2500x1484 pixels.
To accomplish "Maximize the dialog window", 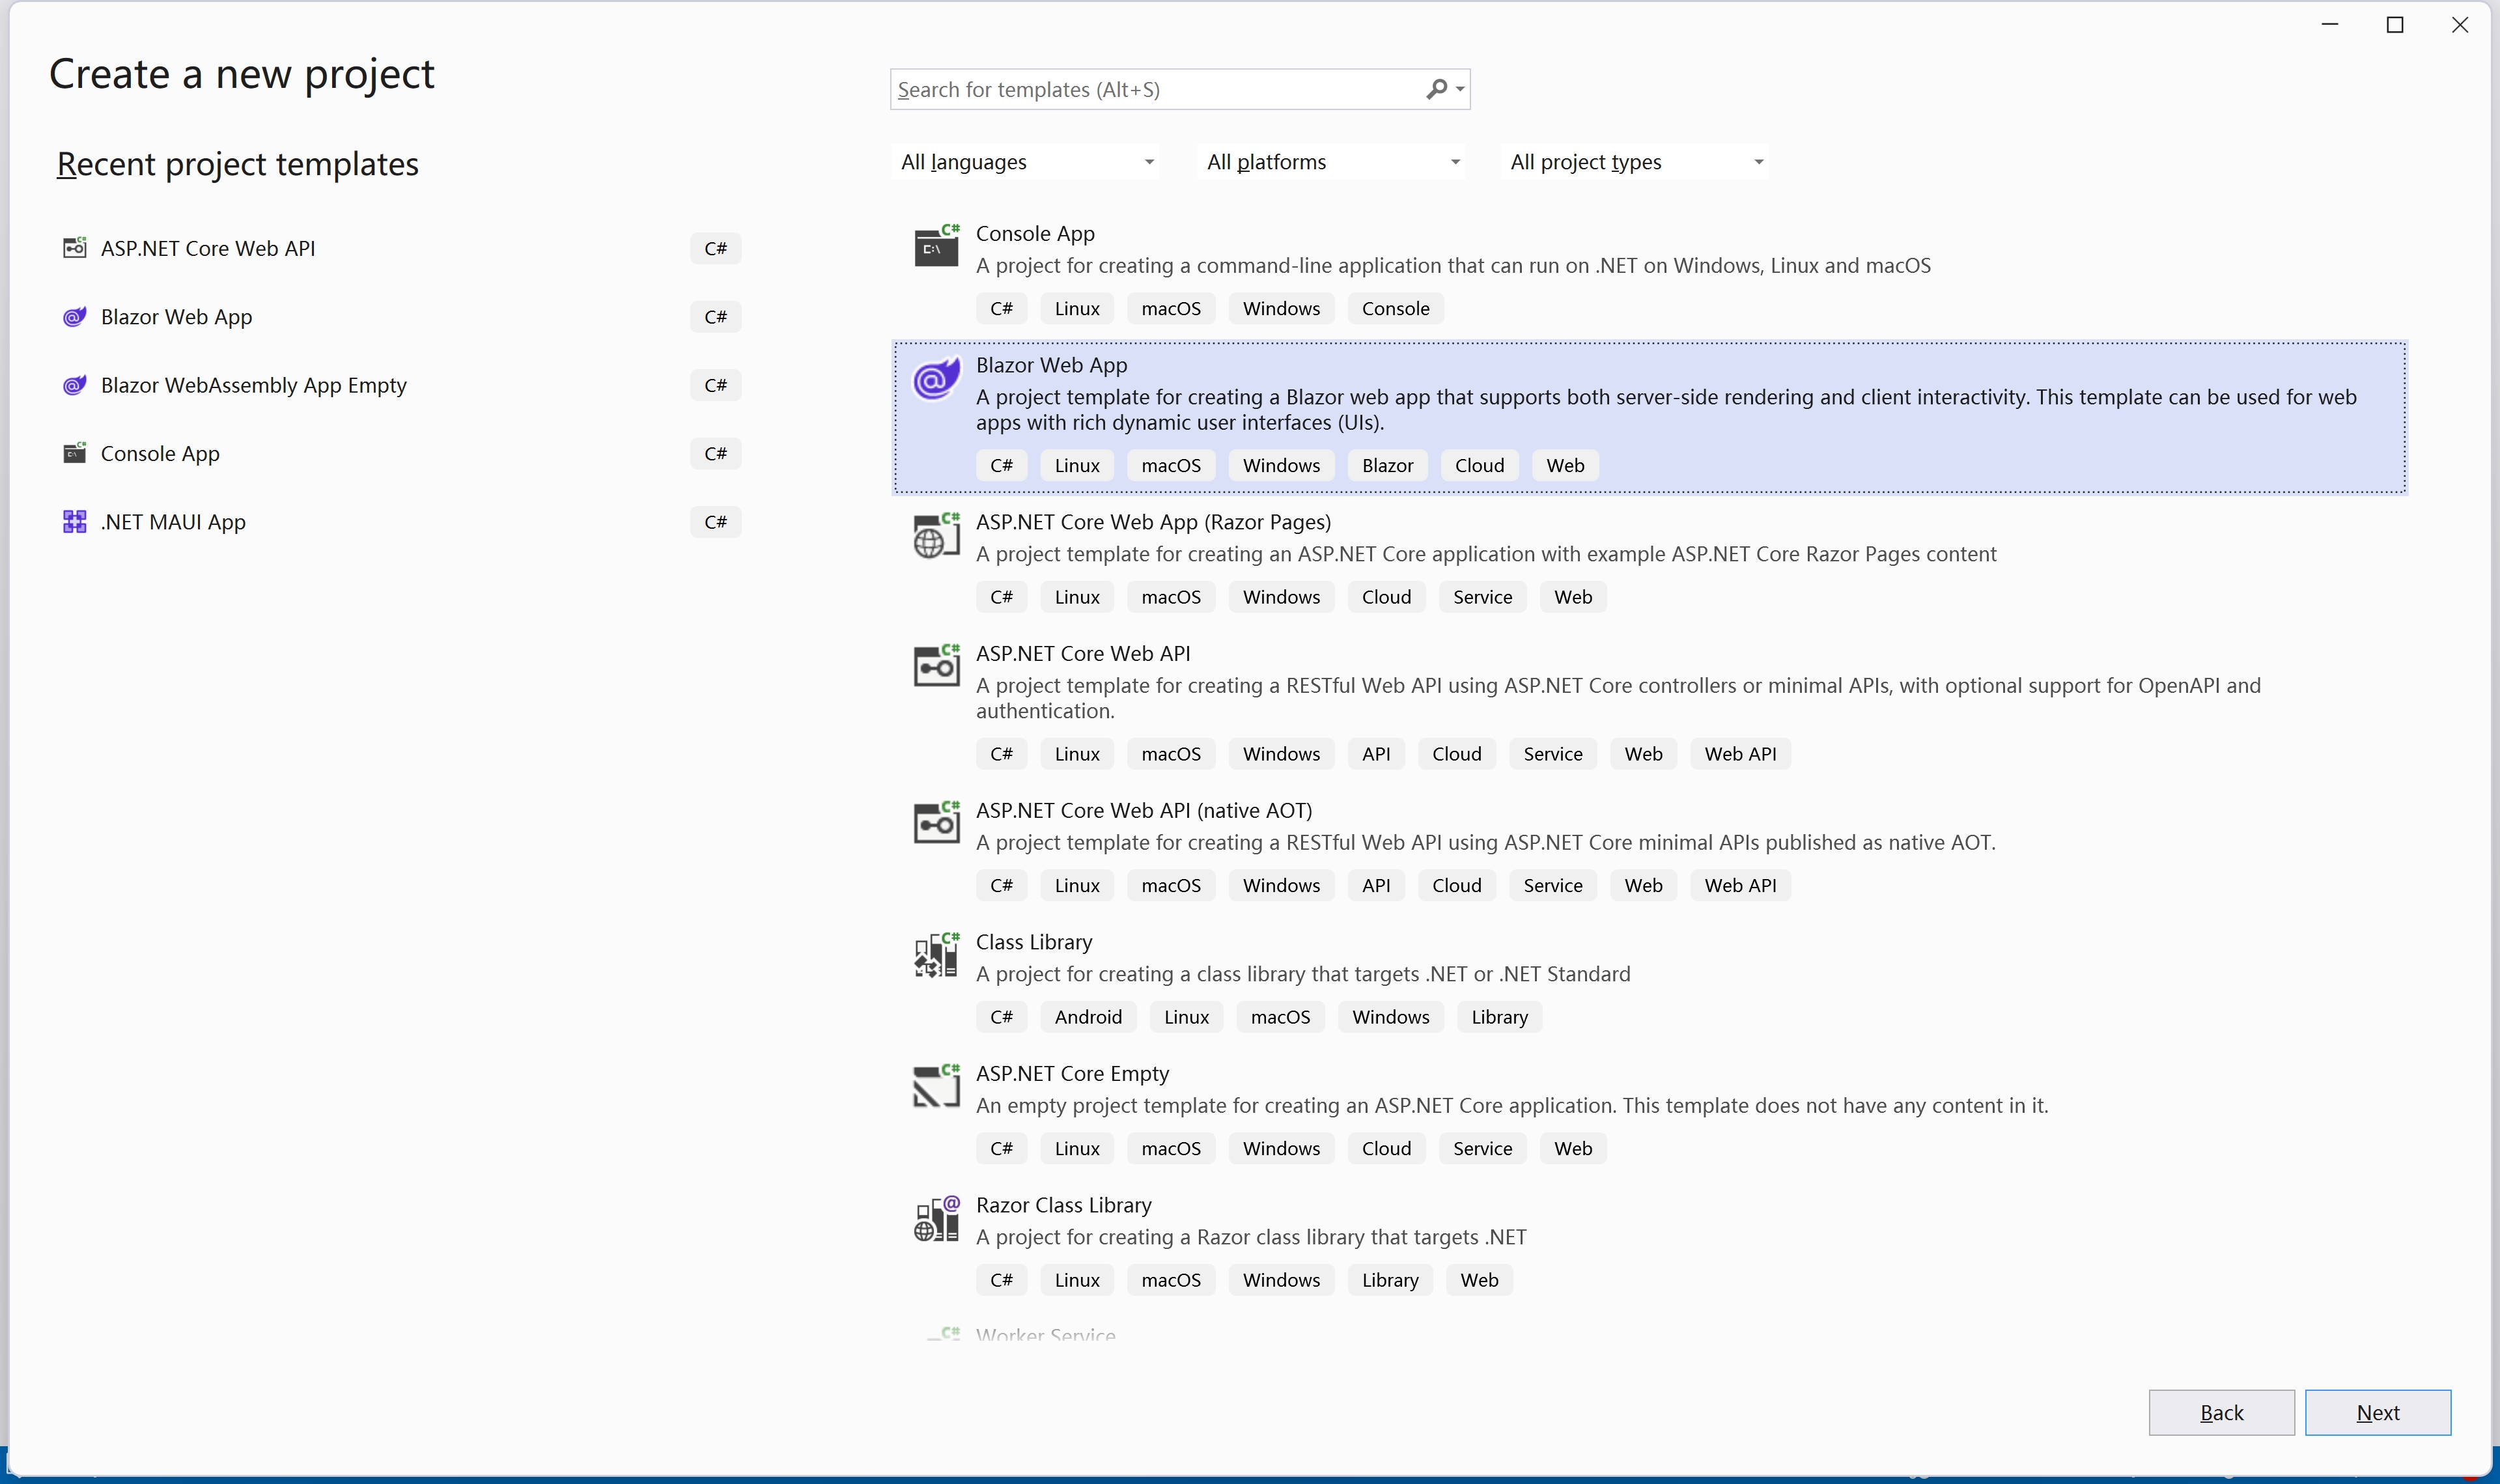I will coord(2395,25).
